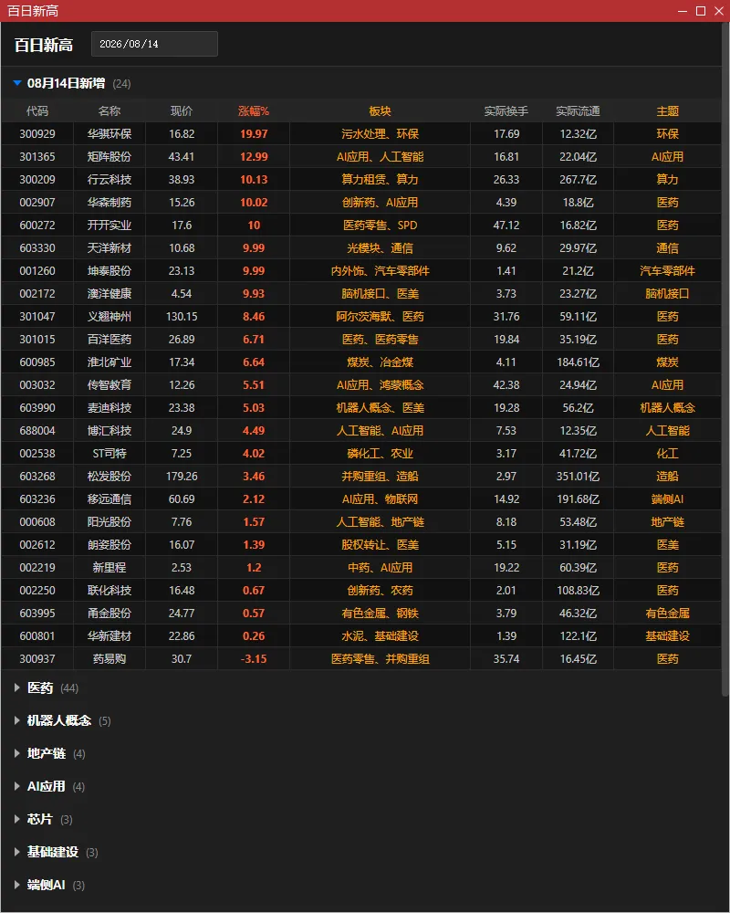Click 光模块、通信 sector cell
This screenshot has width=730, height=913.
(x=381, y=248)
